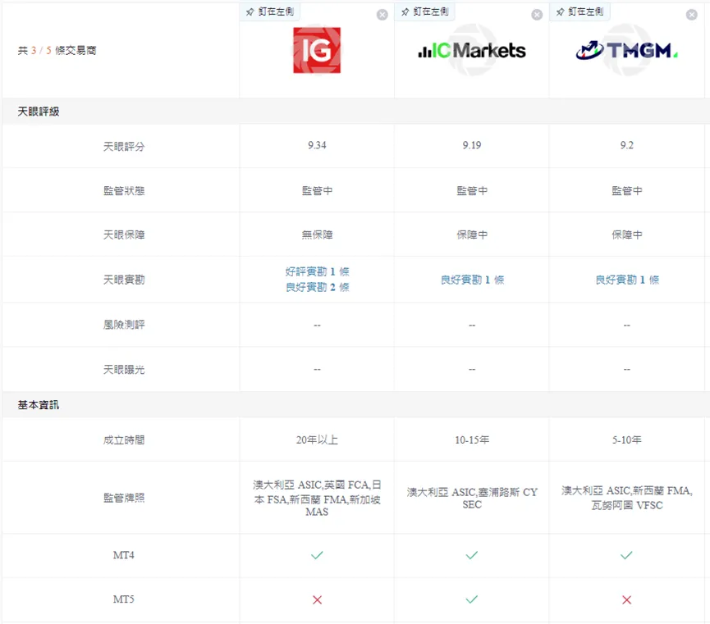Select the 9.2 score for TMGM

[x=626, y=145]
